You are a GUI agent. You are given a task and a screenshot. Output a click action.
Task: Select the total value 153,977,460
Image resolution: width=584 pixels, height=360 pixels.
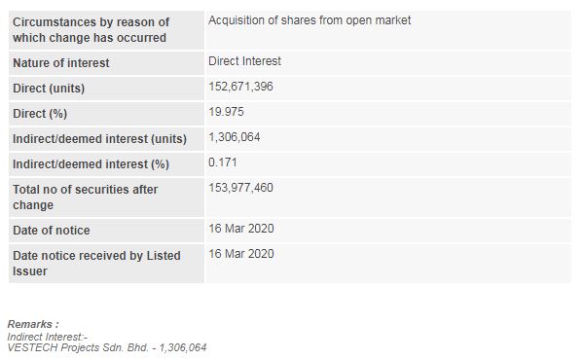coord(240,188)
